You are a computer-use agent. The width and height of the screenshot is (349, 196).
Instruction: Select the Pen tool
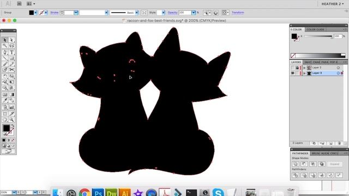pos(5,52)
